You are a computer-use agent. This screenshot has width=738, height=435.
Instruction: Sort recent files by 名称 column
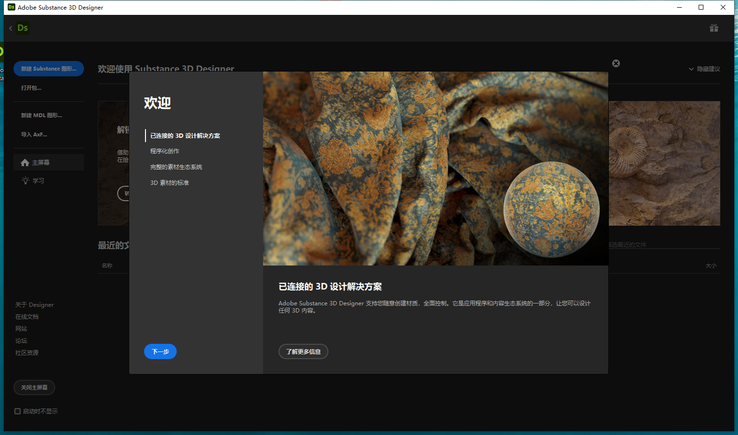107,266
